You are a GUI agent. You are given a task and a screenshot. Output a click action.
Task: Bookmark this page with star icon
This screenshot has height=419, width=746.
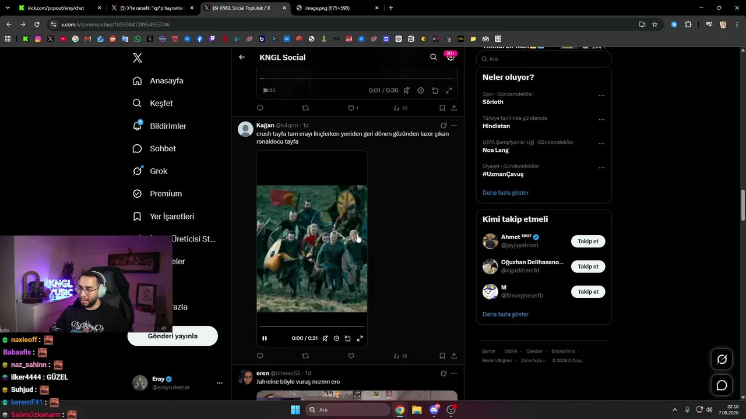tap(654, 24)
